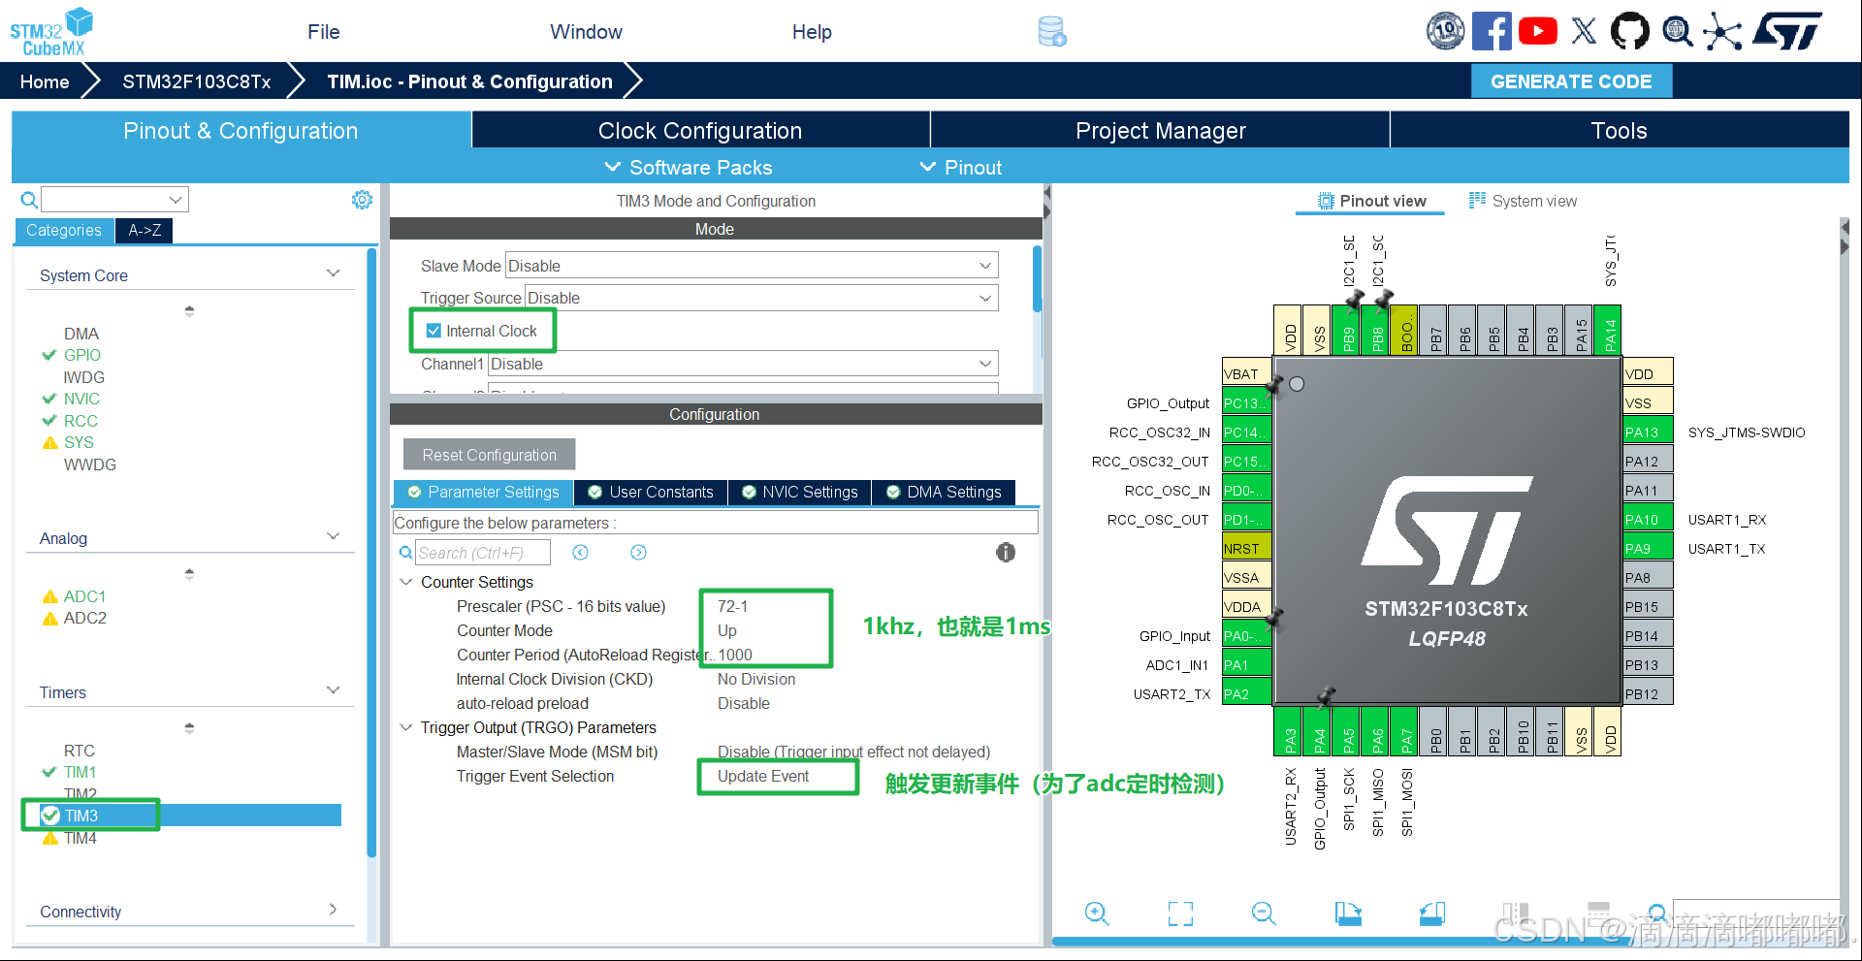
Task: Collapse the Counter Settings group
Action: point(406,582)
